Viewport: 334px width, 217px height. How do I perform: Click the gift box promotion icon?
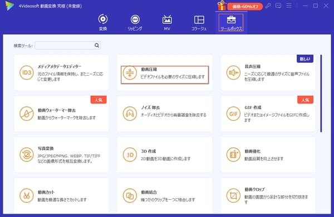pos(222,6)
